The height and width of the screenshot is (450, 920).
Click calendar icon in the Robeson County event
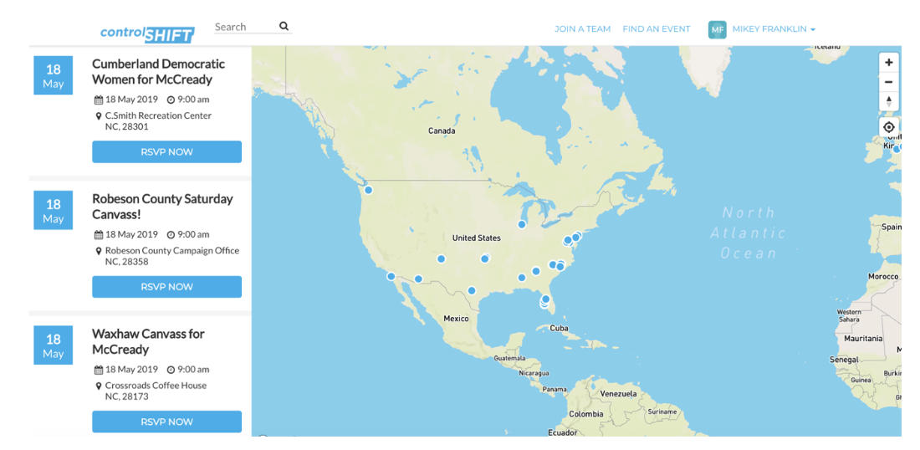(x=99, y=235)
